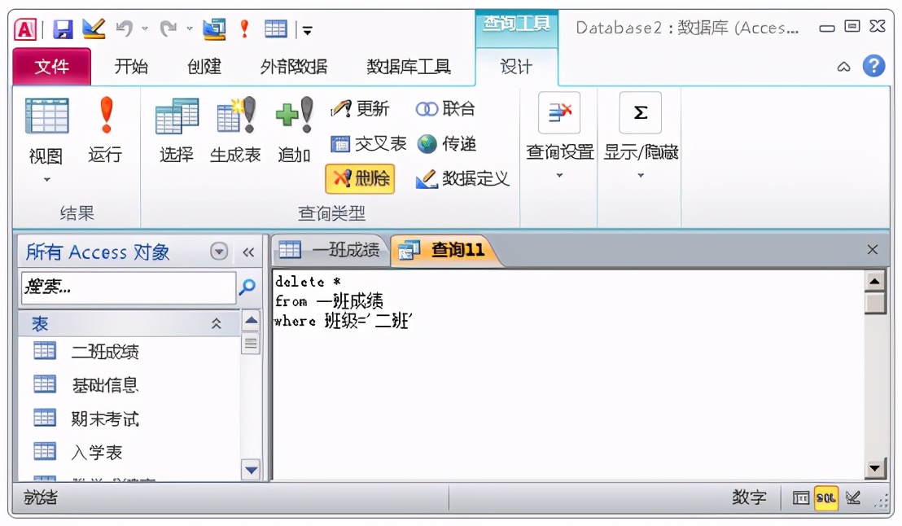Save the database with the floppy disk icon
This screenshot has height=526, width=902.
tap(63, 28)
